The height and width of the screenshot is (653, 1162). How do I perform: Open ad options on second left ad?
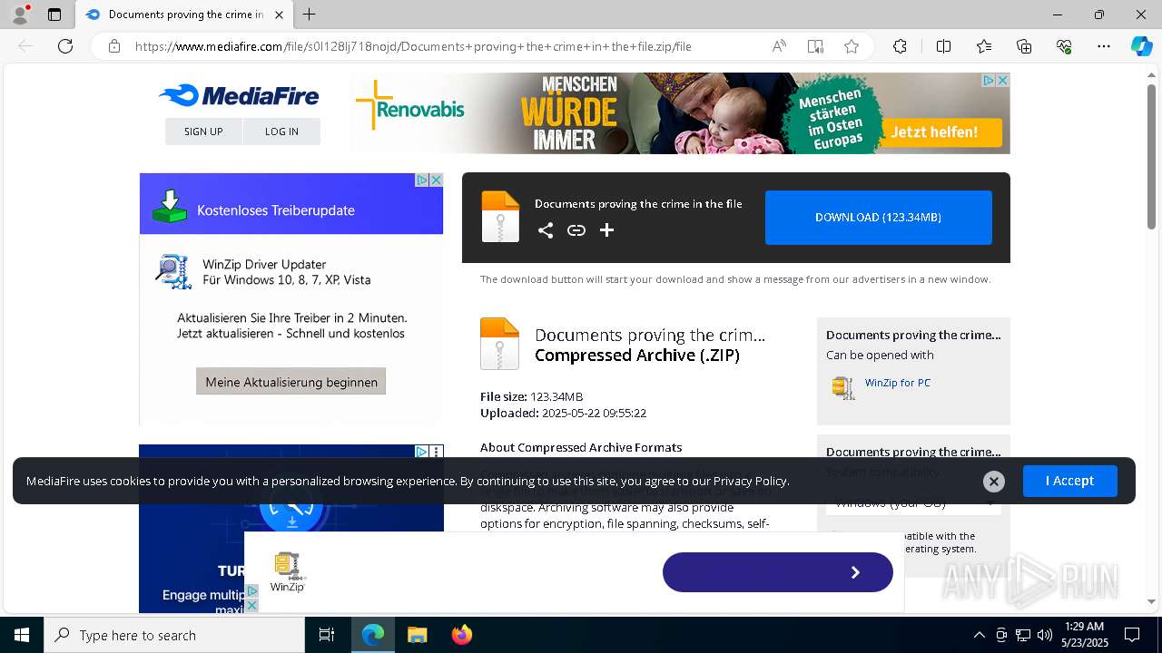pyautogui.click(x=437, y=452)
